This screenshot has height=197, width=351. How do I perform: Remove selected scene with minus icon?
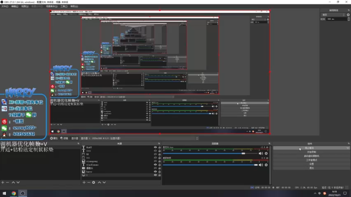click(x=7, y=182)
